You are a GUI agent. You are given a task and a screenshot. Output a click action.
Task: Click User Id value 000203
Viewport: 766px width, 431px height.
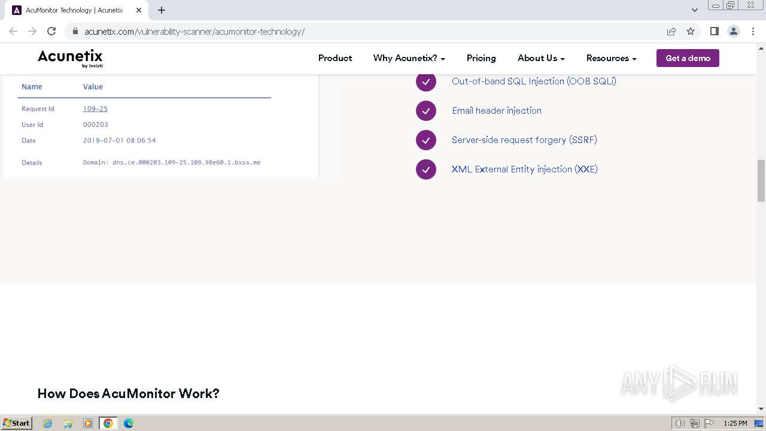click(x=95, y=125)
